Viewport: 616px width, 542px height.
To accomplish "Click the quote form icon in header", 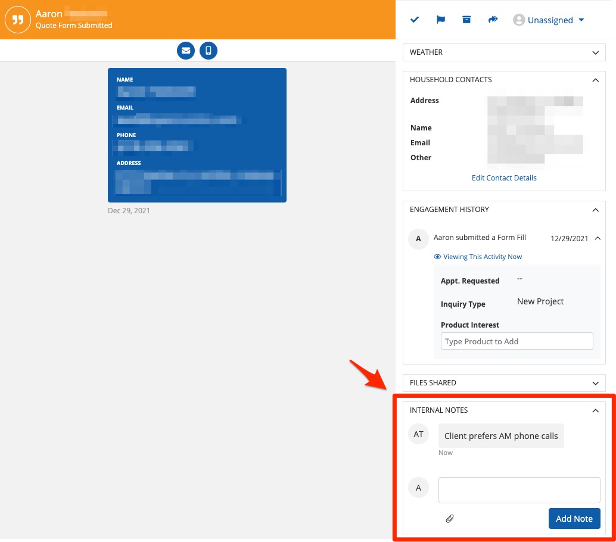I will (x=18, y=20).
